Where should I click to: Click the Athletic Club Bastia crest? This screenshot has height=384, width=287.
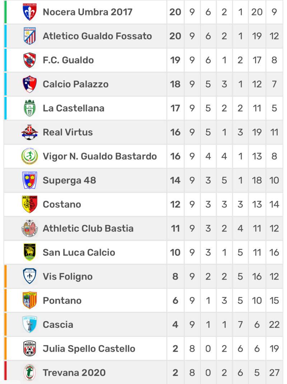pyautogui.click(x=29, y=228)
